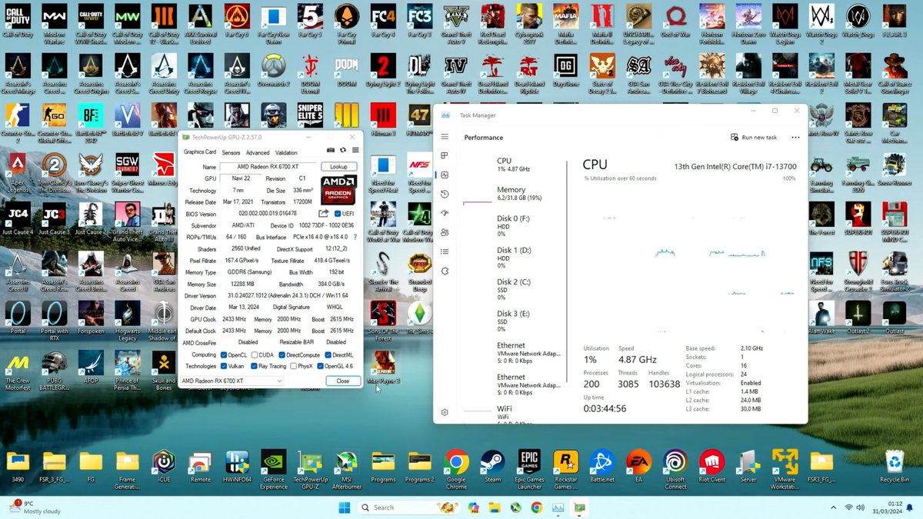The height and width of the screenshot is (519, 923).
Task: Switch to Graphics Card tab in GPU-Z
Action: point(199,151)
